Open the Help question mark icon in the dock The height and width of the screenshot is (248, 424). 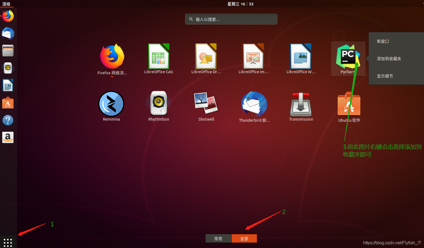click(x=8, y=120)
